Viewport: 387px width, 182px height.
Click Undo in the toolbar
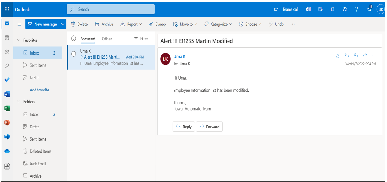pyautogui.click(x=276, y=24)
